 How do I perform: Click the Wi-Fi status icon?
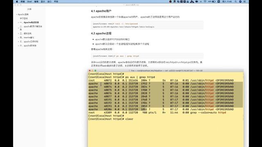[x=205, y=2]
